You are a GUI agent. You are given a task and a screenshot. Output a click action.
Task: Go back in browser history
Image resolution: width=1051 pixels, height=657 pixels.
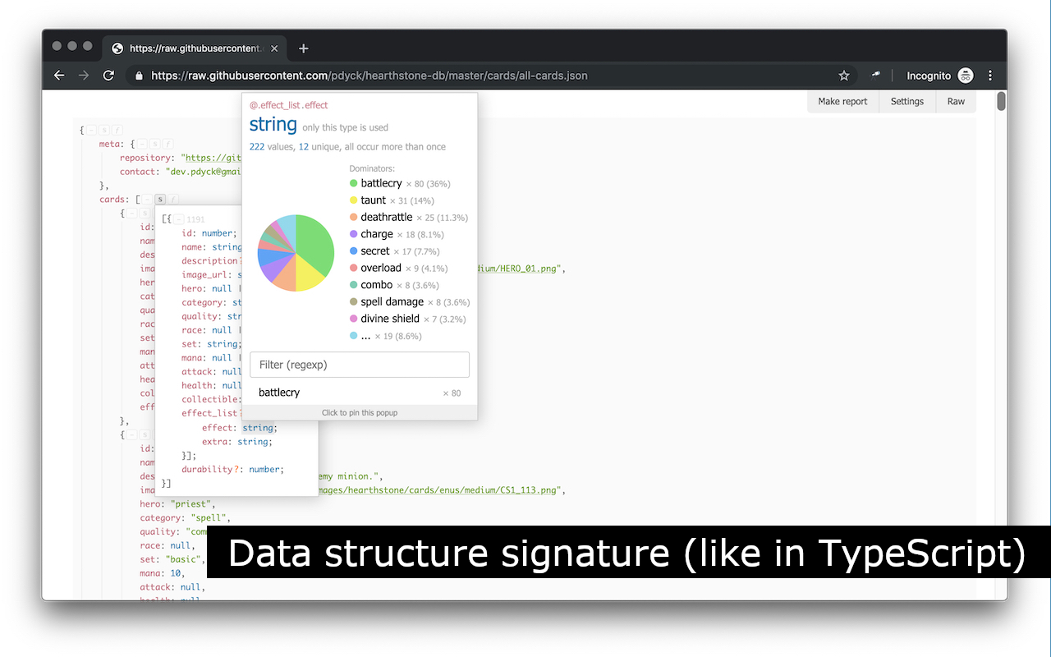(x=59, y=76)
